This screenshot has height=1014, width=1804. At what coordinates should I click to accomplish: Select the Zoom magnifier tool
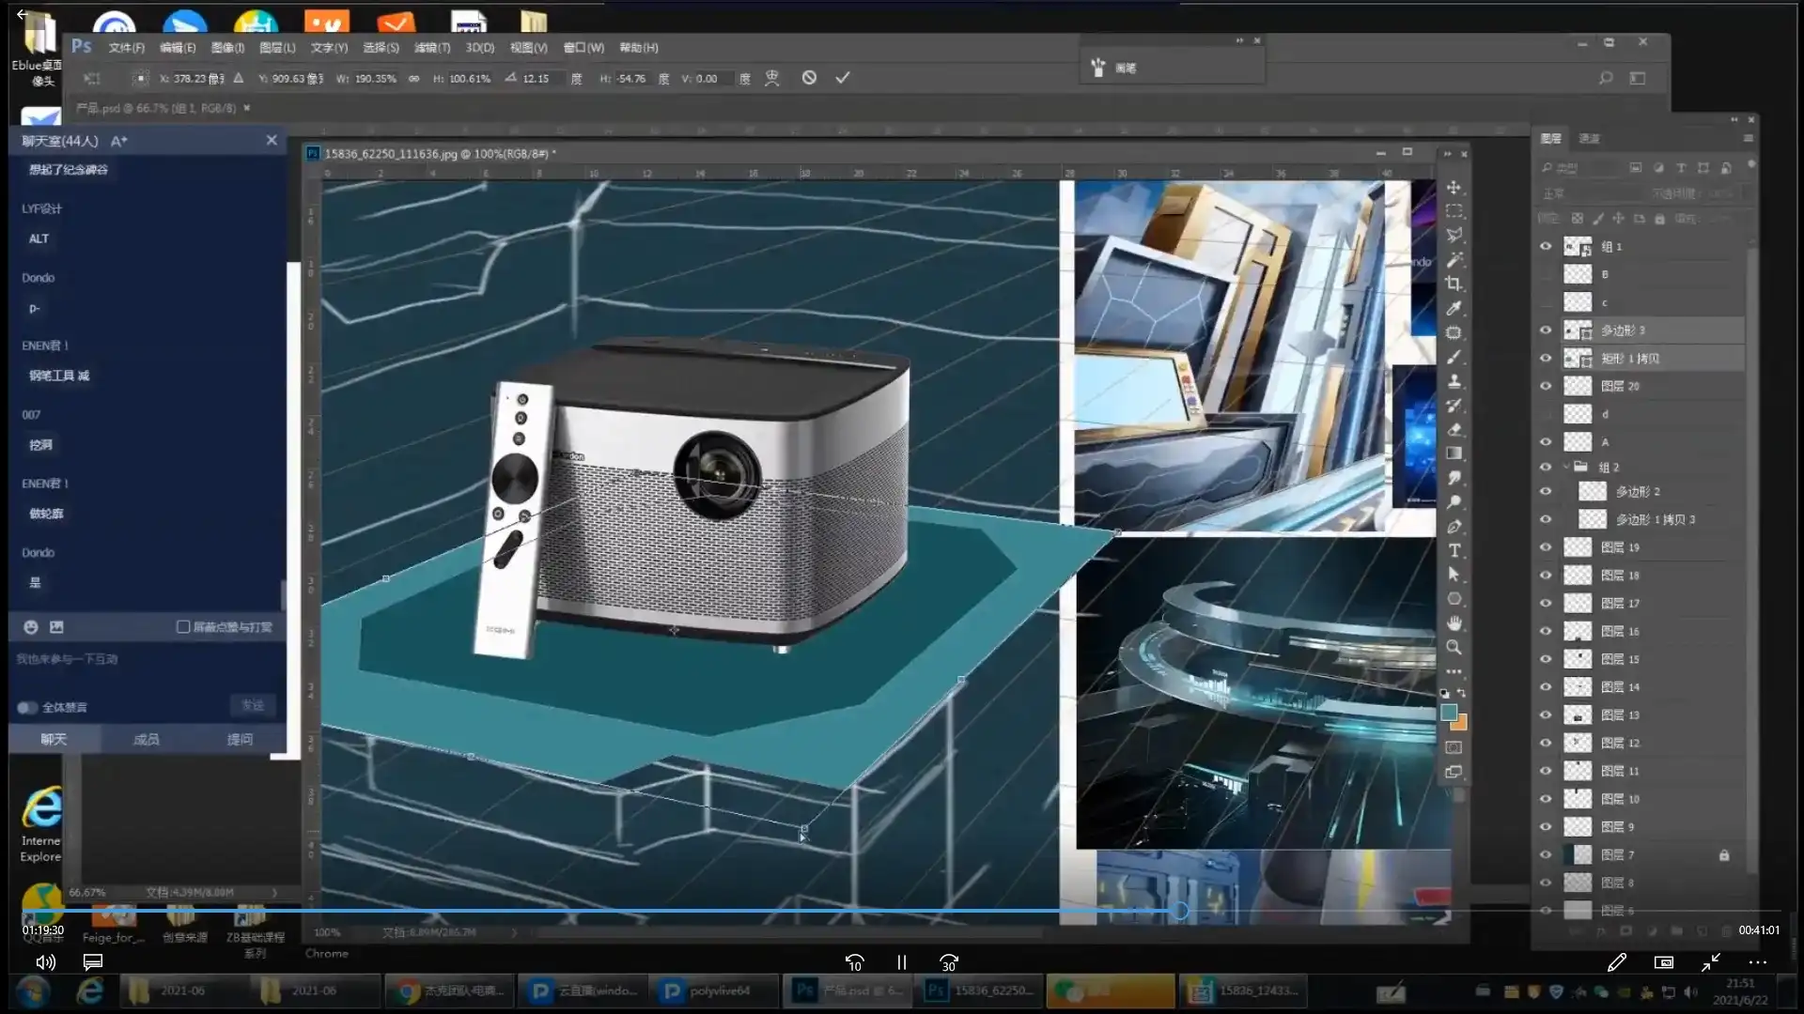tap(1454, 647)
